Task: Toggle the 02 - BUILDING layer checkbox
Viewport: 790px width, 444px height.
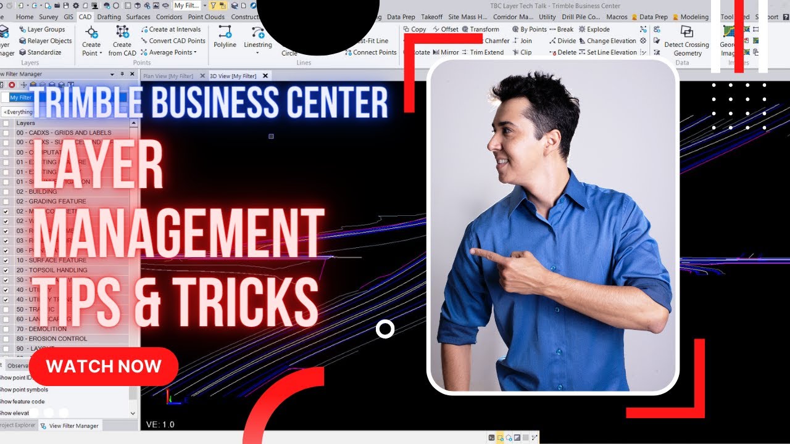Action: (x=6, y=192)
